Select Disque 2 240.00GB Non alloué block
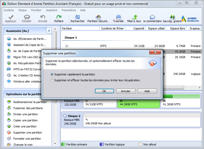Screen dimensions: 204x149 click(x=142, y=120)
